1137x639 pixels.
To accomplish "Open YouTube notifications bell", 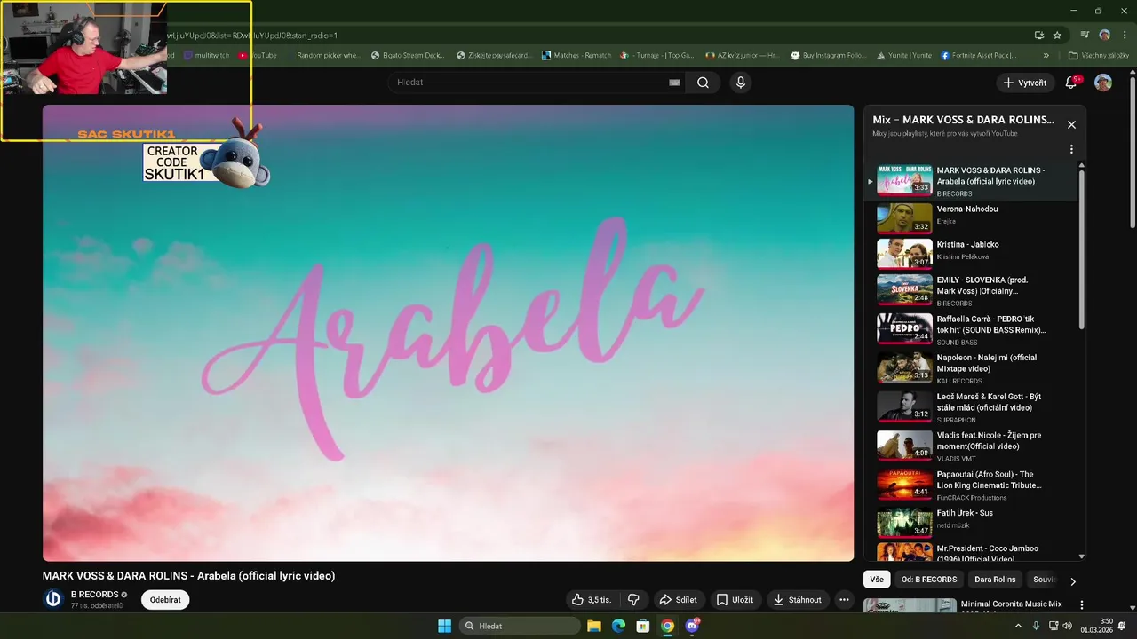I will pos(1073,82).
